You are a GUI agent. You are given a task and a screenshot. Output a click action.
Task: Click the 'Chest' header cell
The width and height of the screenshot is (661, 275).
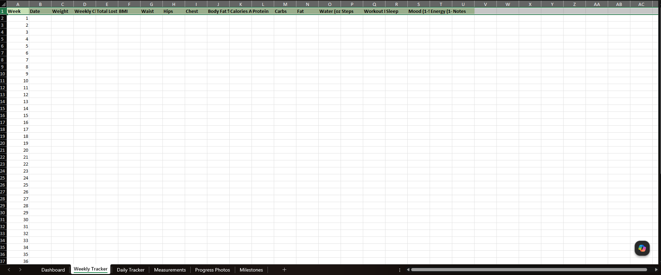point(196,11)
